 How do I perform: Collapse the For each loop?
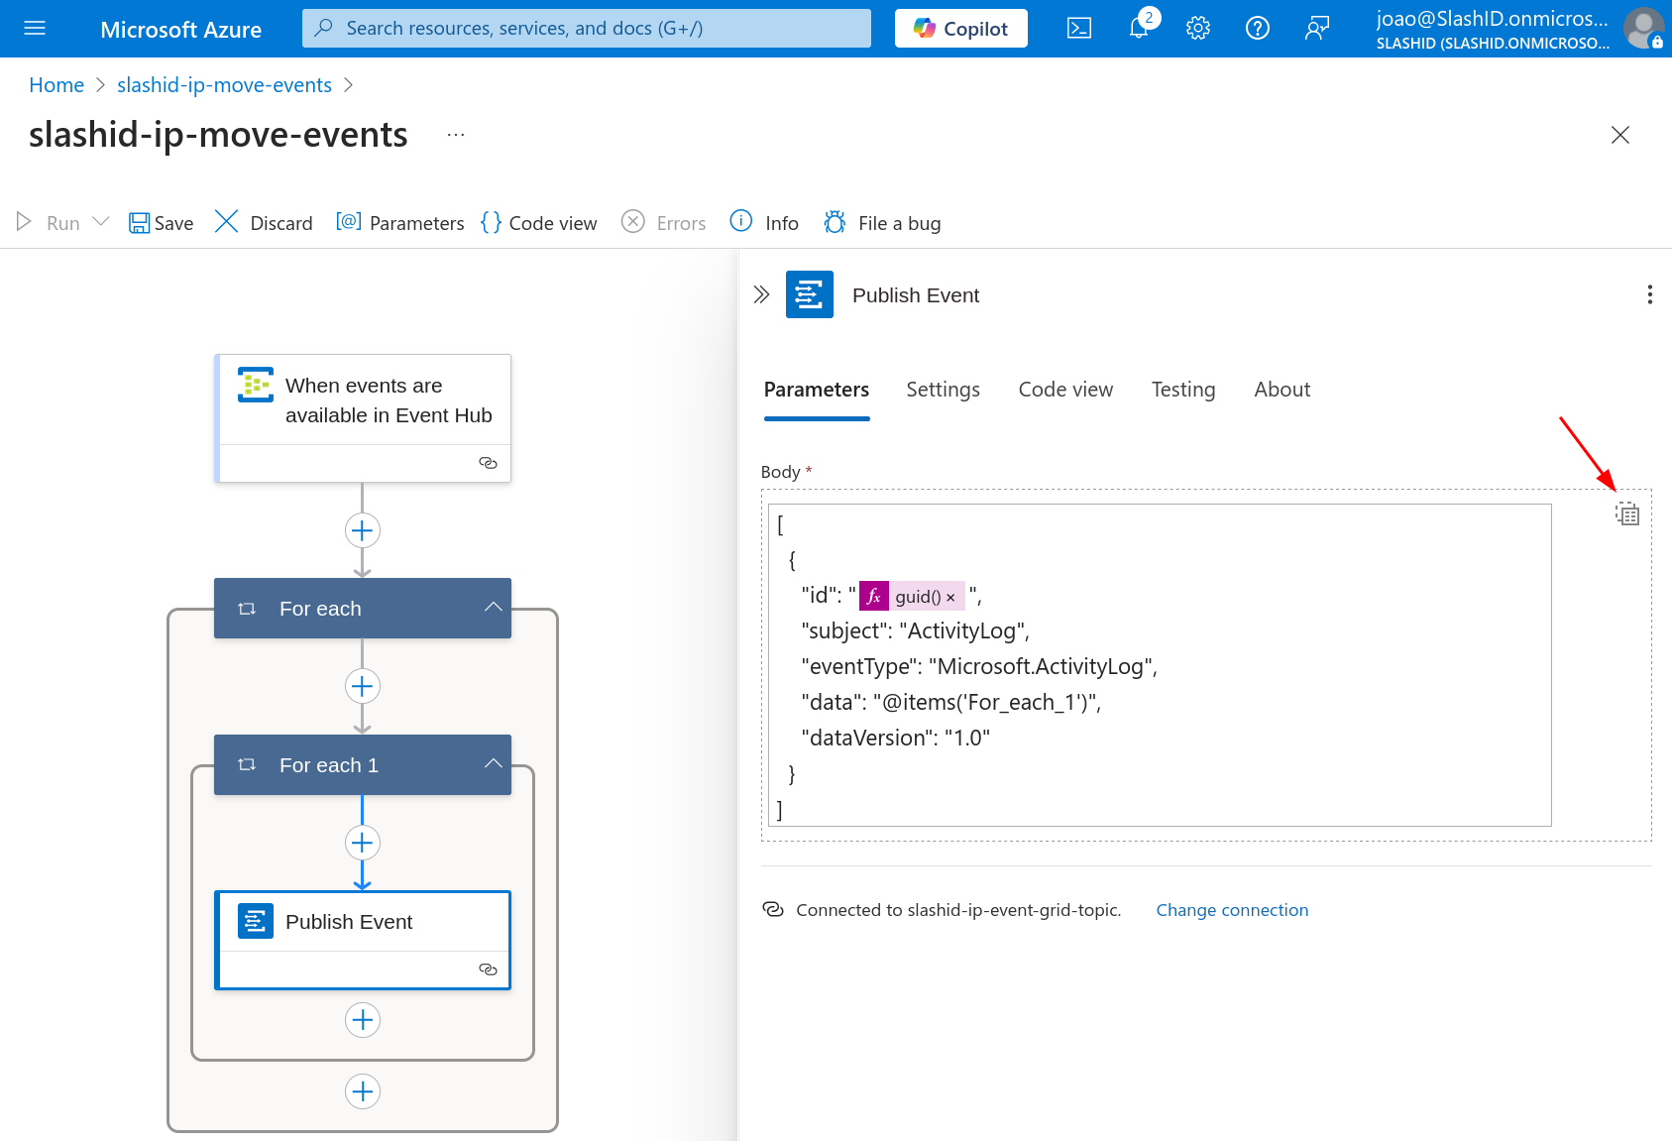[x=493, y=608]
